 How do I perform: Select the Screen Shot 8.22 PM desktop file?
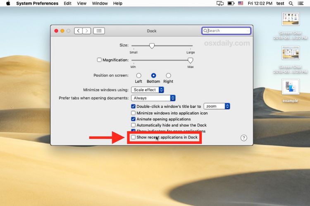click(x=291, y=19)
